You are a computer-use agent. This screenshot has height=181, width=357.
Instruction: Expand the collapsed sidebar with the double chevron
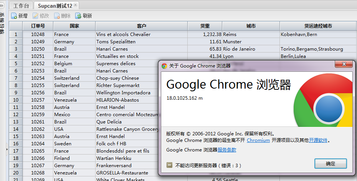pos(2,5)
